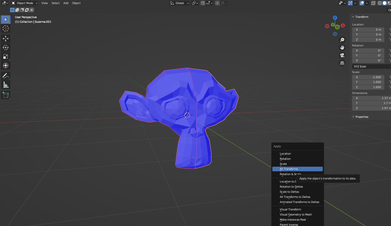Click the Location X field

pos(368,30)
